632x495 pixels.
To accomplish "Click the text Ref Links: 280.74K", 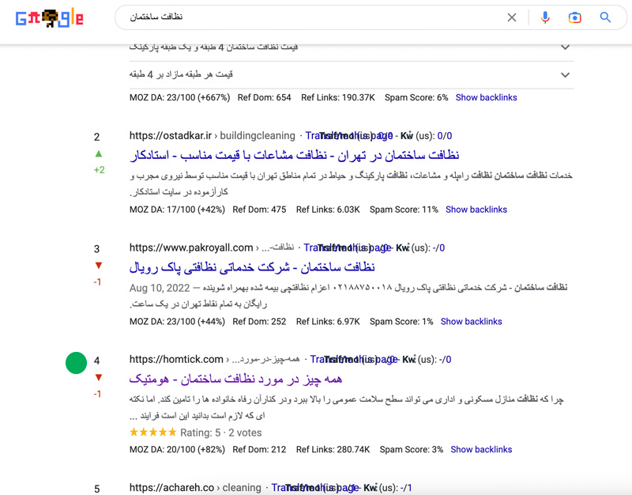I will [333, 449].
